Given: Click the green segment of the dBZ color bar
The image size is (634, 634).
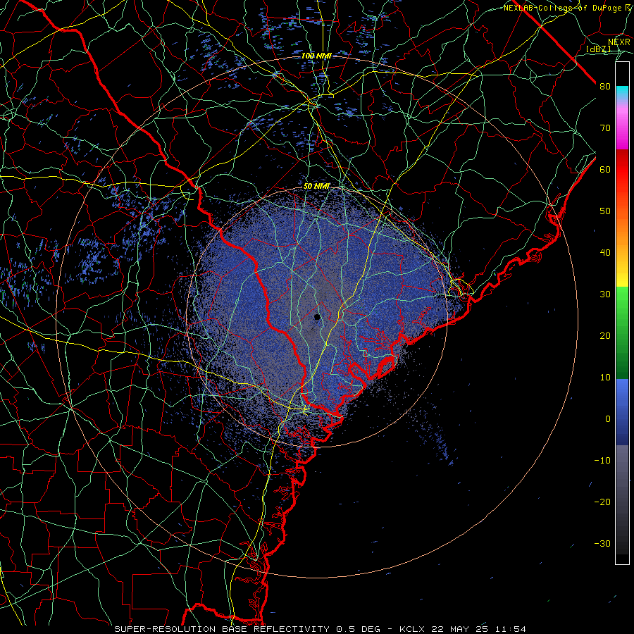Looking at the screenshot, I should click(622, 333).
